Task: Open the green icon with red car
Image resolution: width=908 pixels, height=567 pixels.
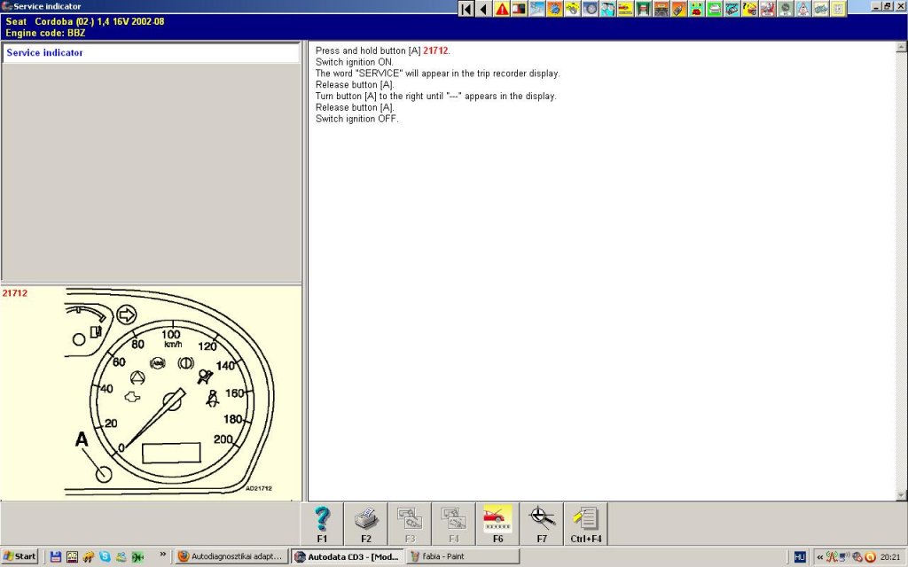Action: tap(696, 9)
